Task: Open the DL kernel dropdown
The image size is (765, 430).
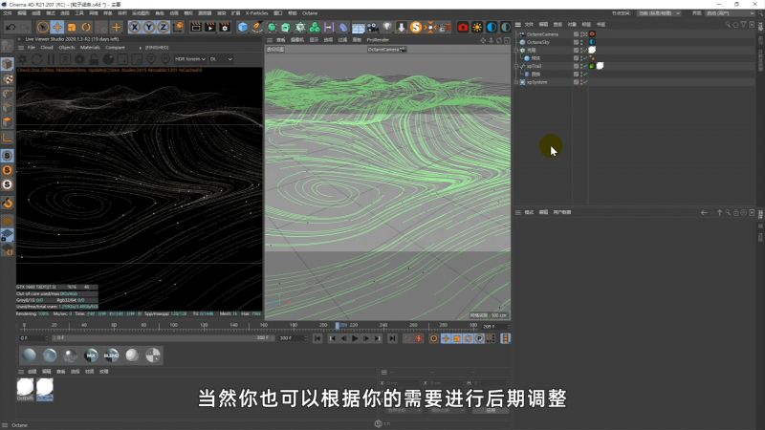Action: (221, 59)
